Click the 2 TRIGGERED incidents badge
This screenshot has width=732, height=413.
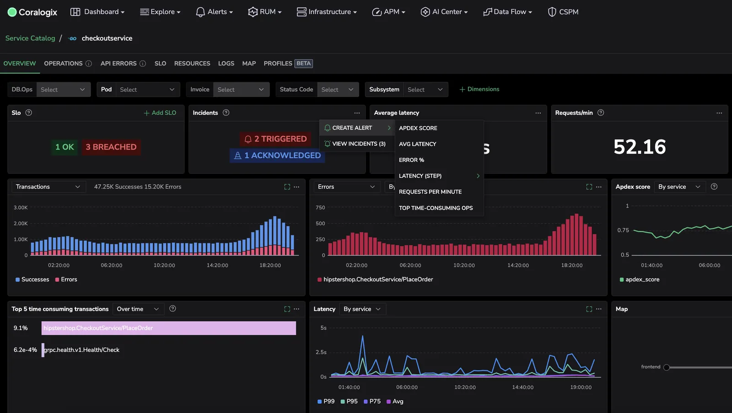click(275, 139)
